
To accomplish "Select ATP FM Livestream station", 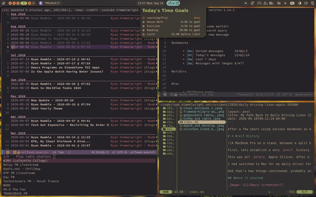I will [19, 173].
